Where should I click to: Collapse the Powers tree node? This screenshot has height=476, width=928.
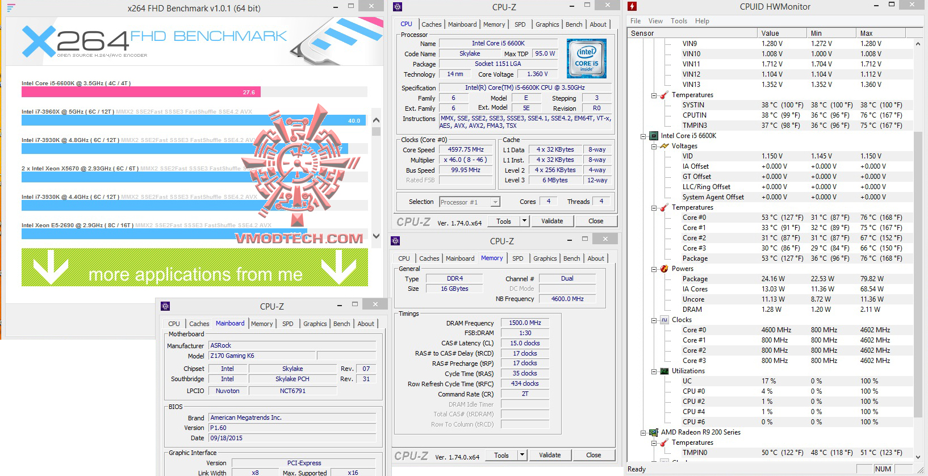point(654,269)
